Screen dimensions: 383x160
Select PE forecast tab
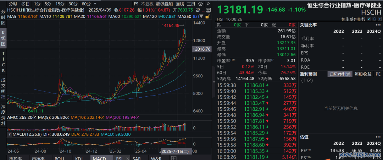378,74
